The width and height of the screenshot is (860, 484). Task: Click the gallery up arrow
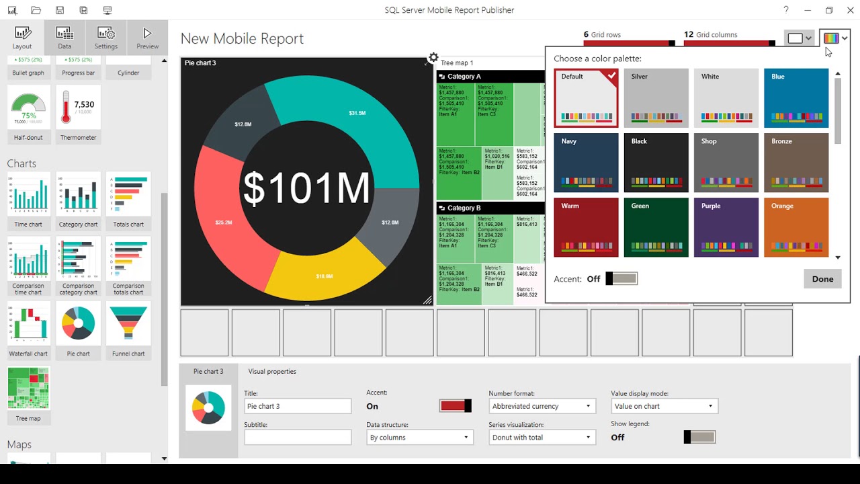click(165, 61)
